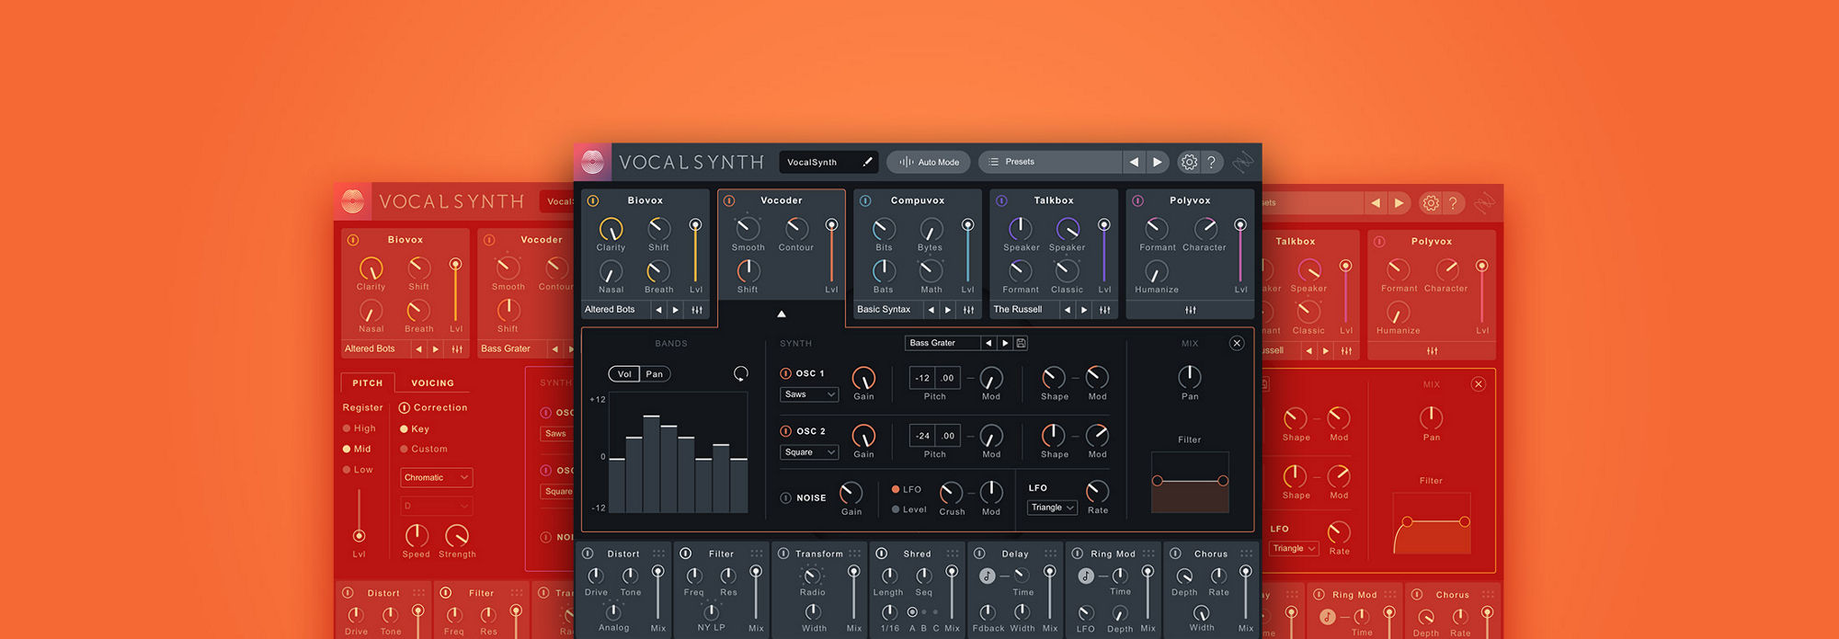The height and width of the screenshot is (639, 1839).
Task: Enable the Noise oscillator power button
Action: pos(786,497)
